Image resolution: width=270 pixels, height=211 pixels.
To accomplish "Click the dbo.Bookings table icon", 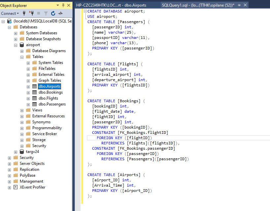I will pos(34,92).
